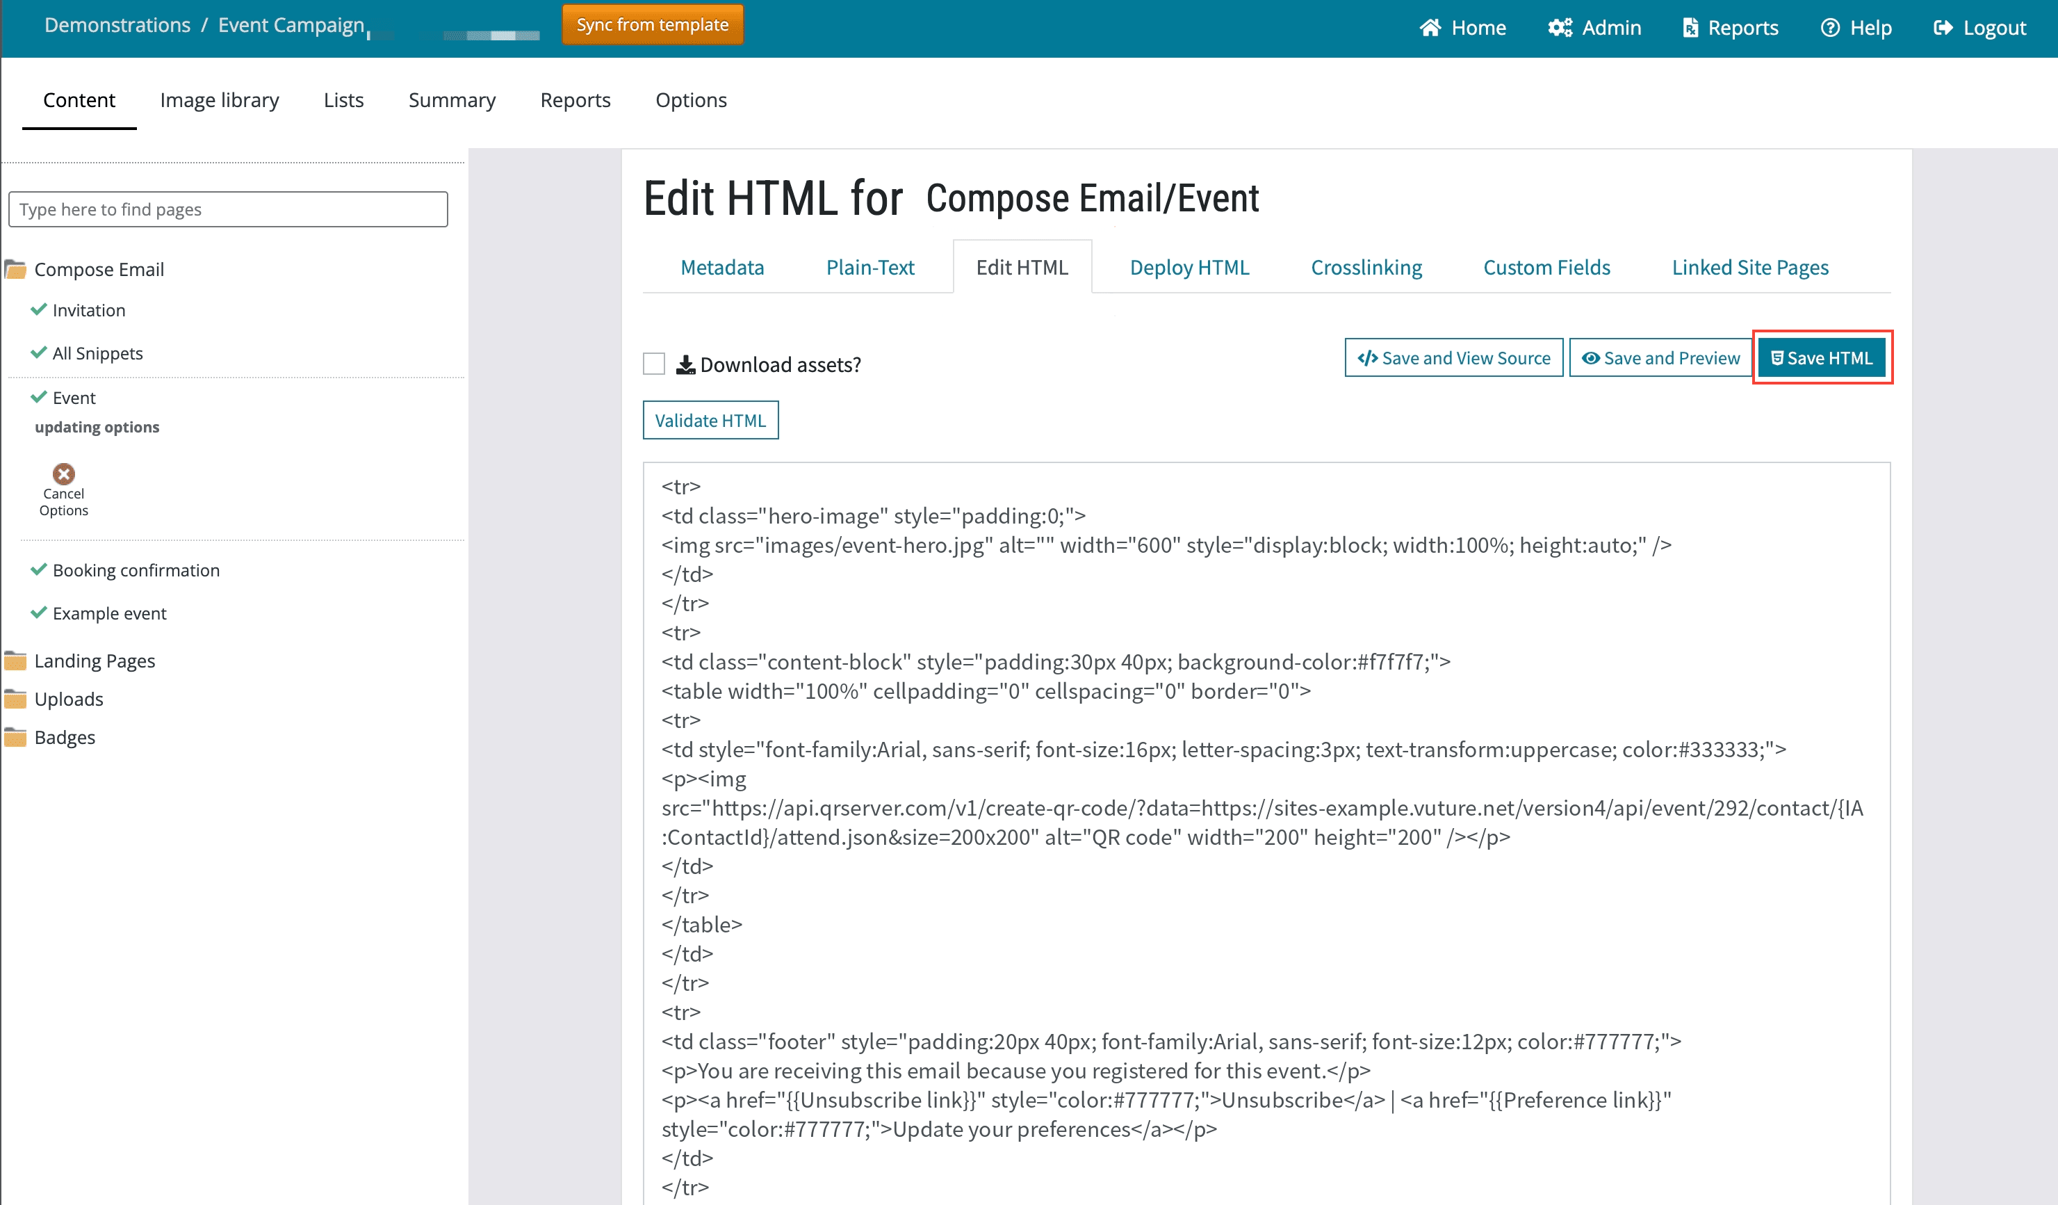Open Admin via the gears icon
This screenshot has width=2058, height=1205.
[x=1560, y=28]
